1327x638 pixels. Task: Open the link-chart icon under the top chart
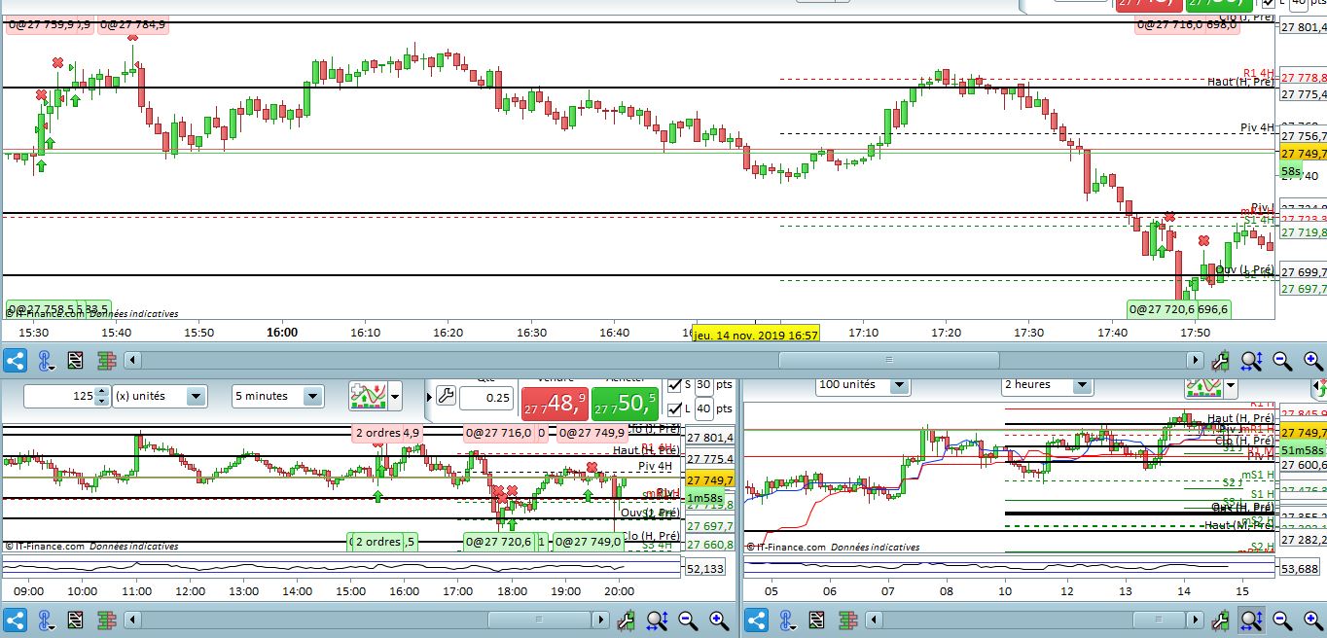point(46,361)
